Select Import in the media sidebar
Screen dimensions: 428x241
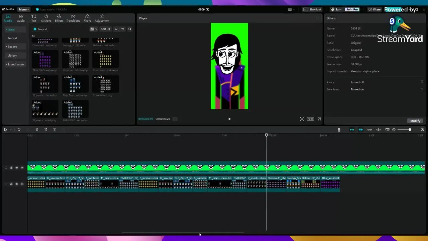[13, 38]
